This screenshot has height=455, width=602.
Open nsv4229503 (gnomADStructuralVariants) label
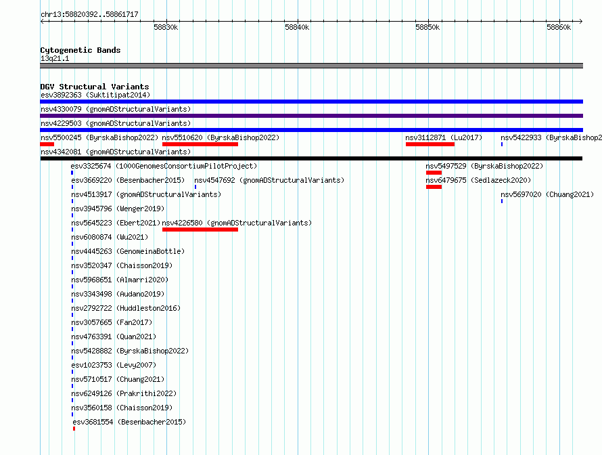(x=116, y=123)
